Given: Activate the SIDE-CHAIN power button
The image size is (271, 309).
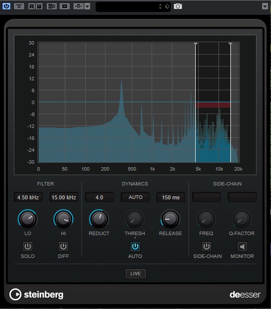Looking at the screenshot, I should click(x=207, y=247).
